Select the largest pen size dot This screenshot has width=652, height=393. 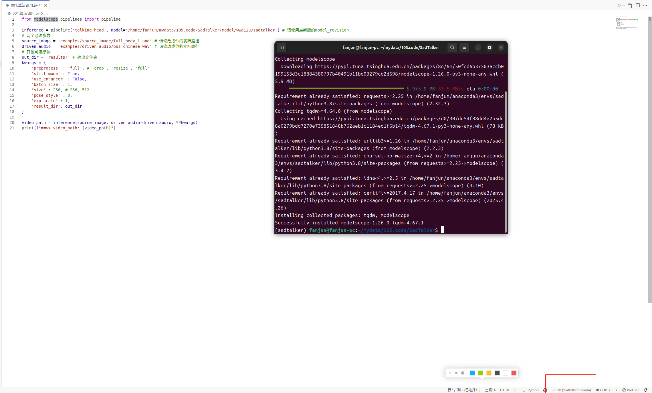463,373
